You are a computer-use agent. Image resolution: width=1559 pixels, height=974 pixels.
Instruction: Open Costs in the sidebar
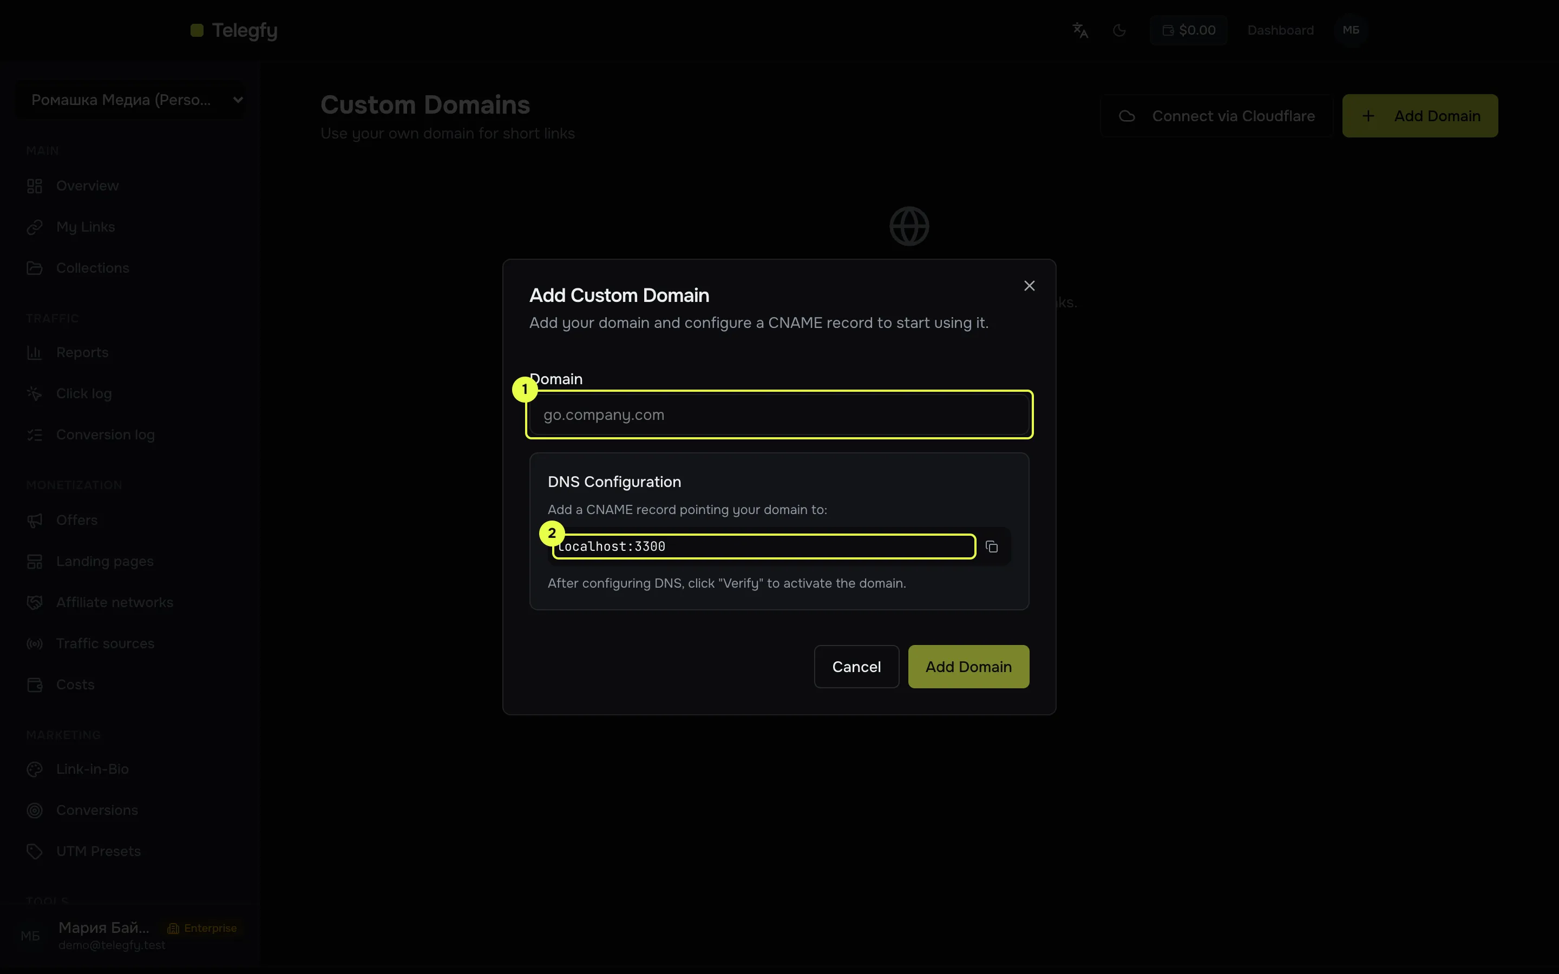(75, 685)
